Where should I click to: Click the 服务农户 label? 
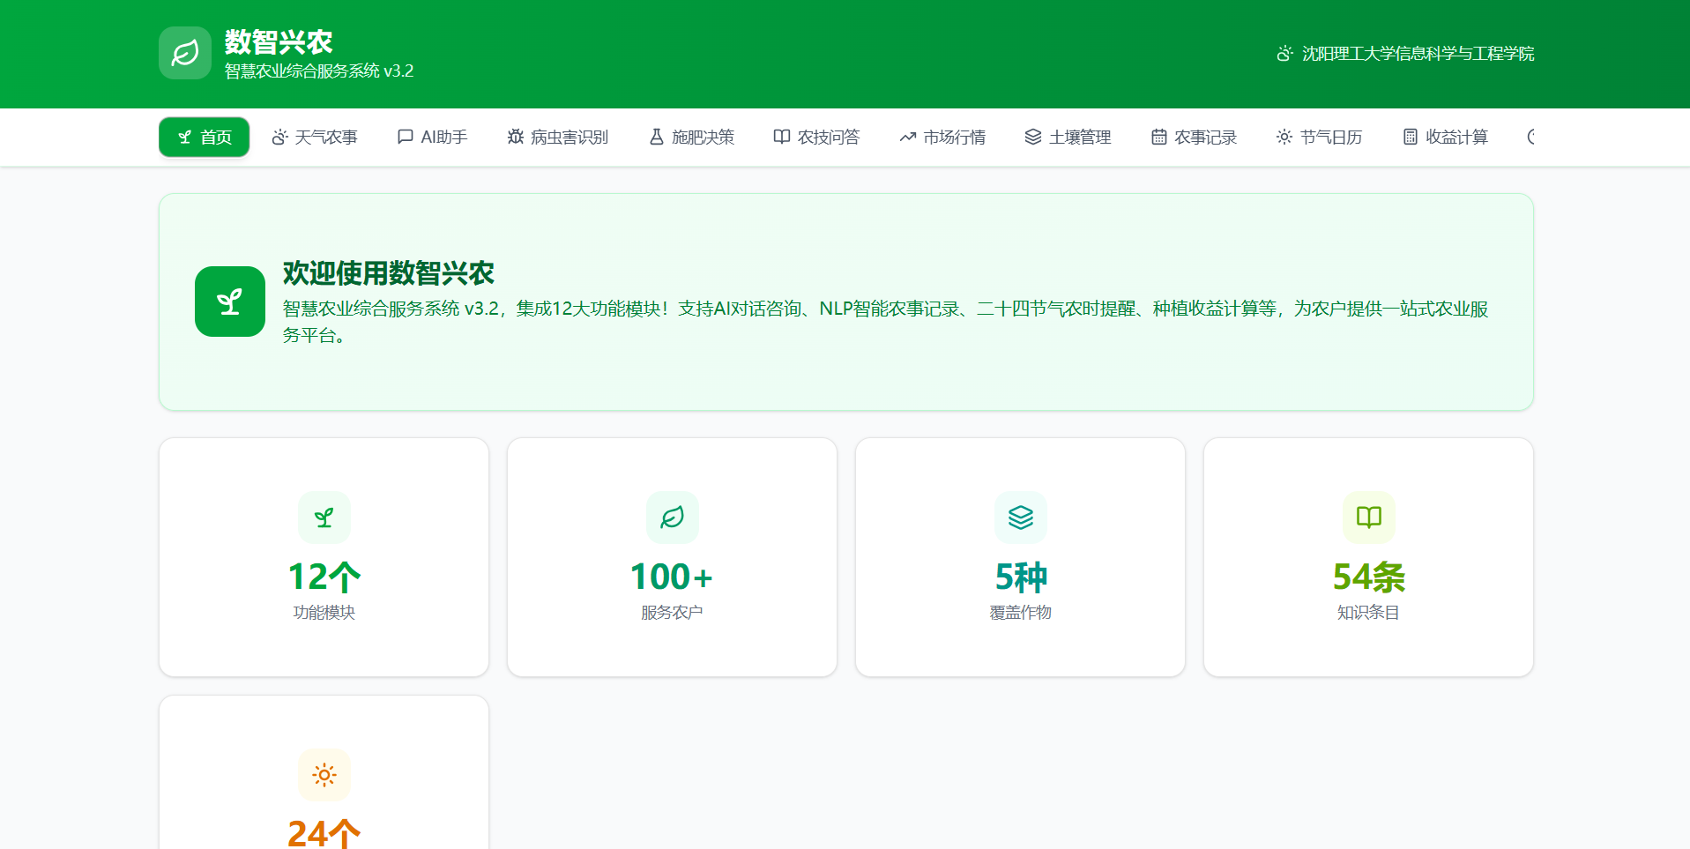point(672,613)
